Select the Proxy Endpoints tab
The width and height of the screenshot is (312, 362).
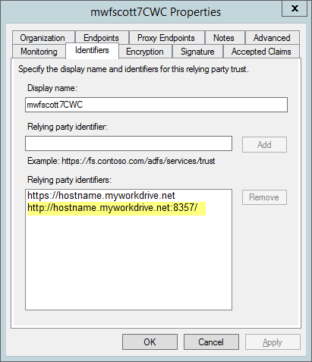click(x=166, y=38)
